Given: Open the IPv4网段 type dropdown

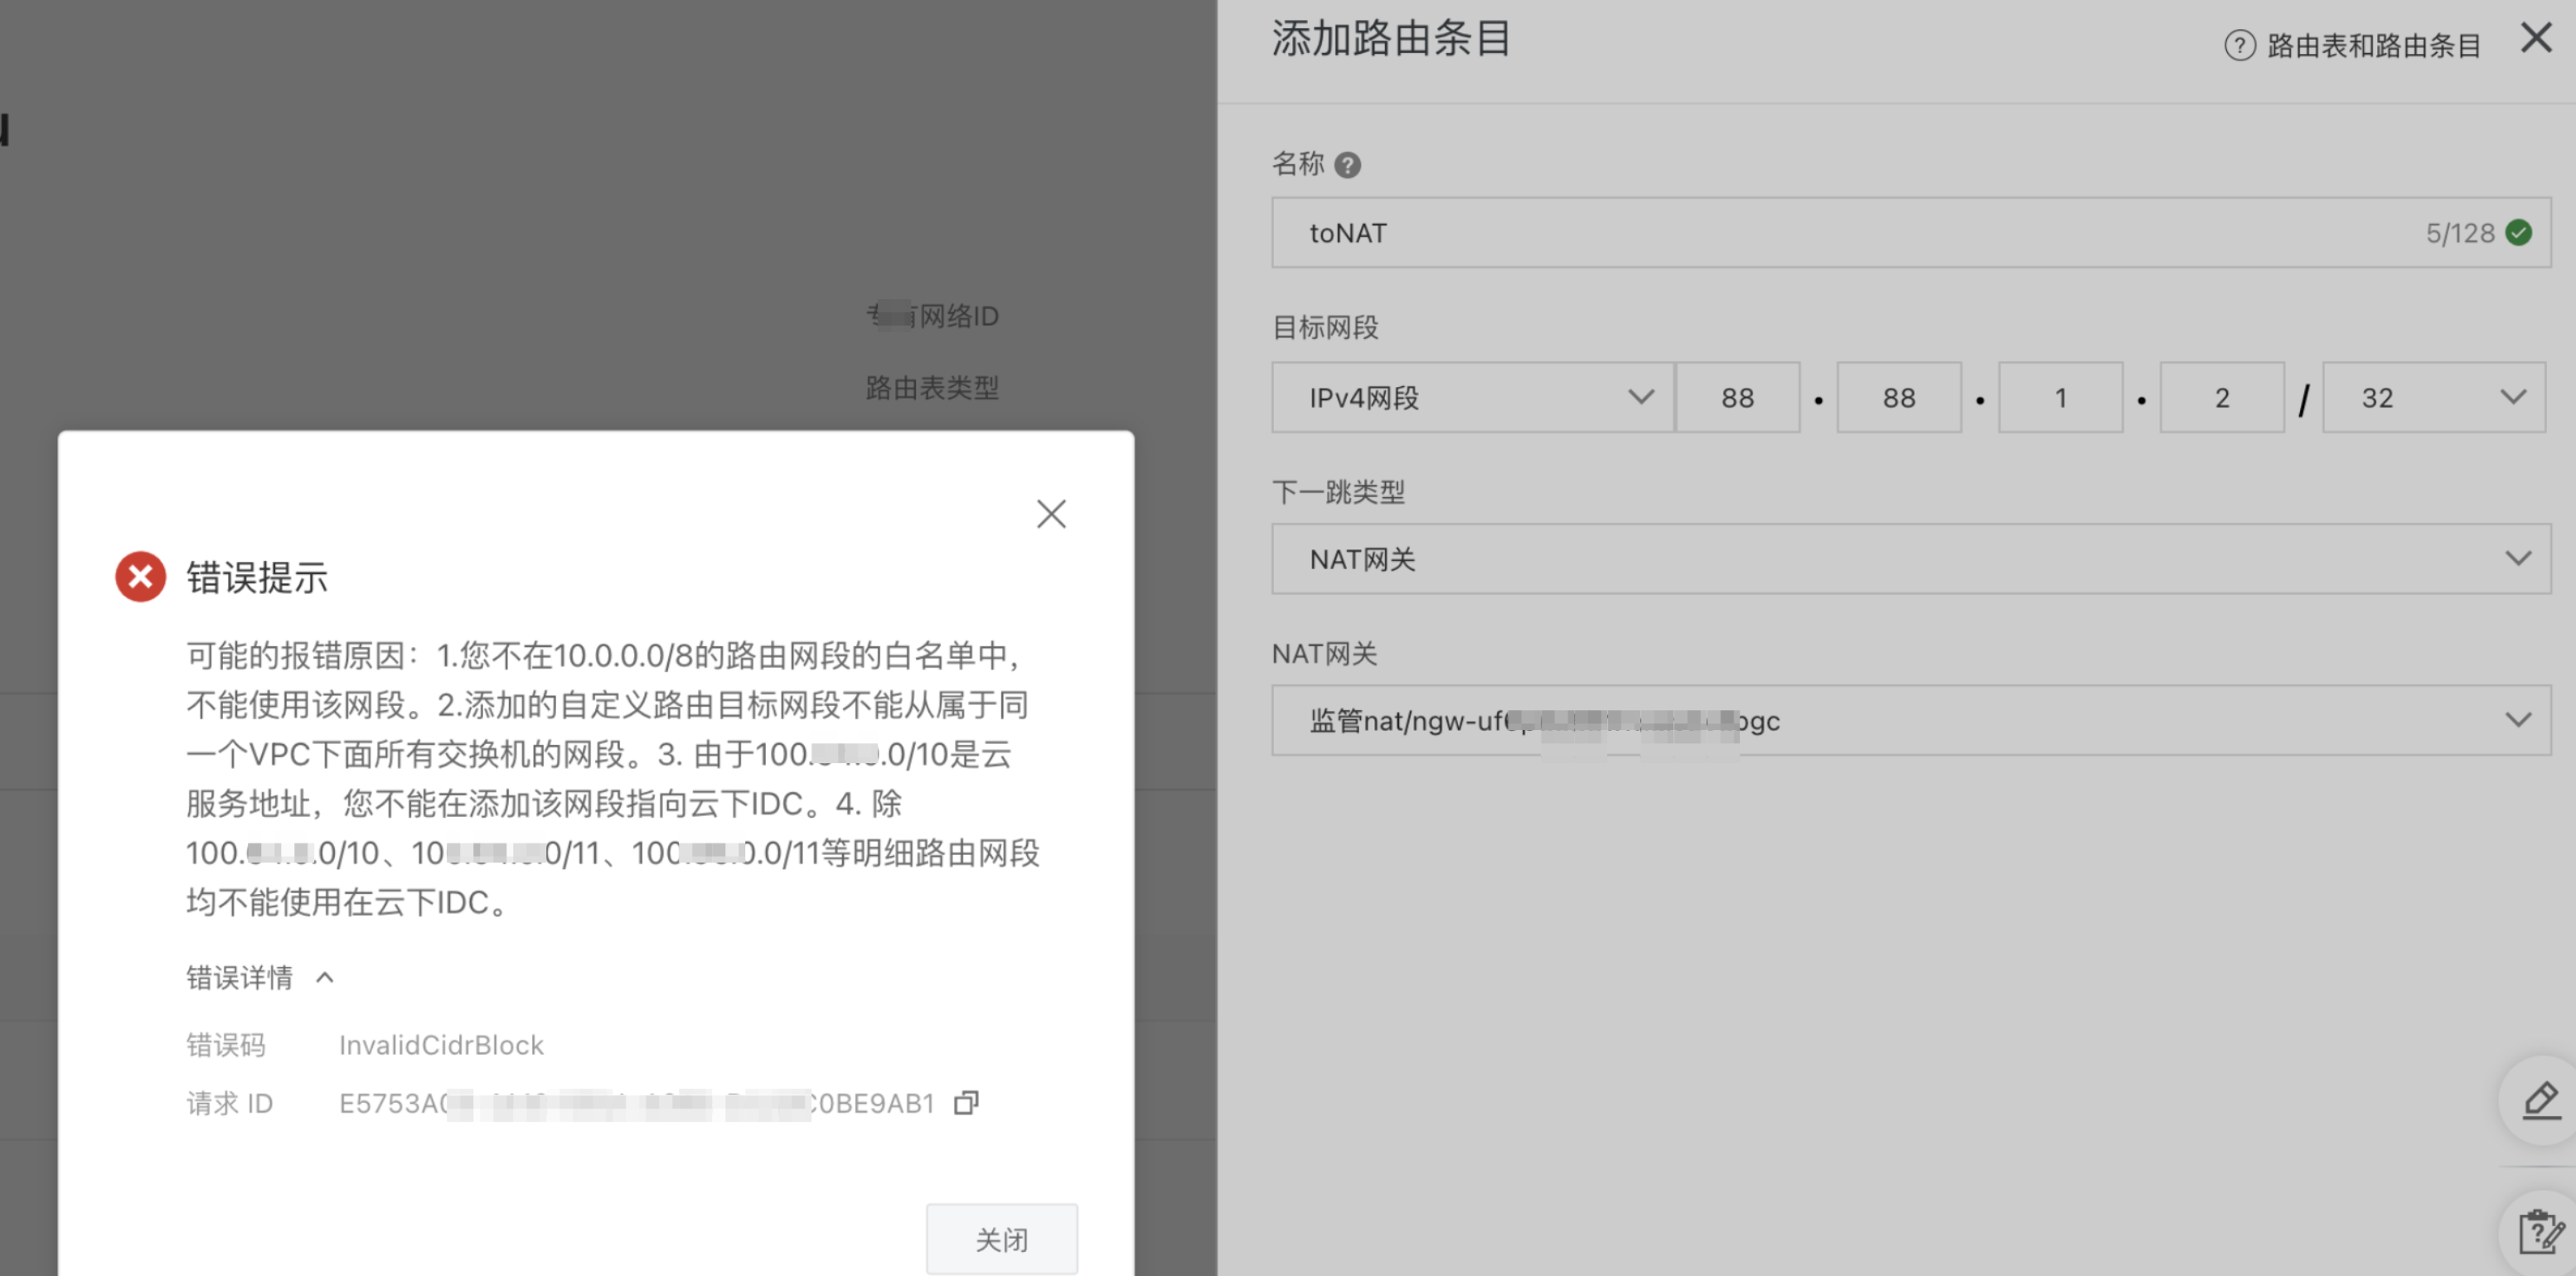Looking at the screenshot, I should [1472, 397].
